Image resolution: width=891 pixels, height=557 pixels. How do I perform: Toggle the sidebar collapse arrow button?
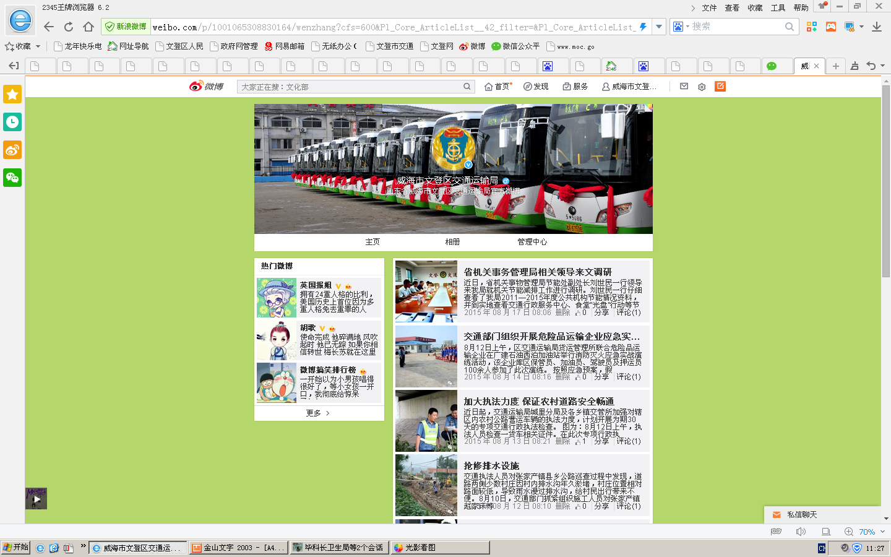[x=13, y=66]
